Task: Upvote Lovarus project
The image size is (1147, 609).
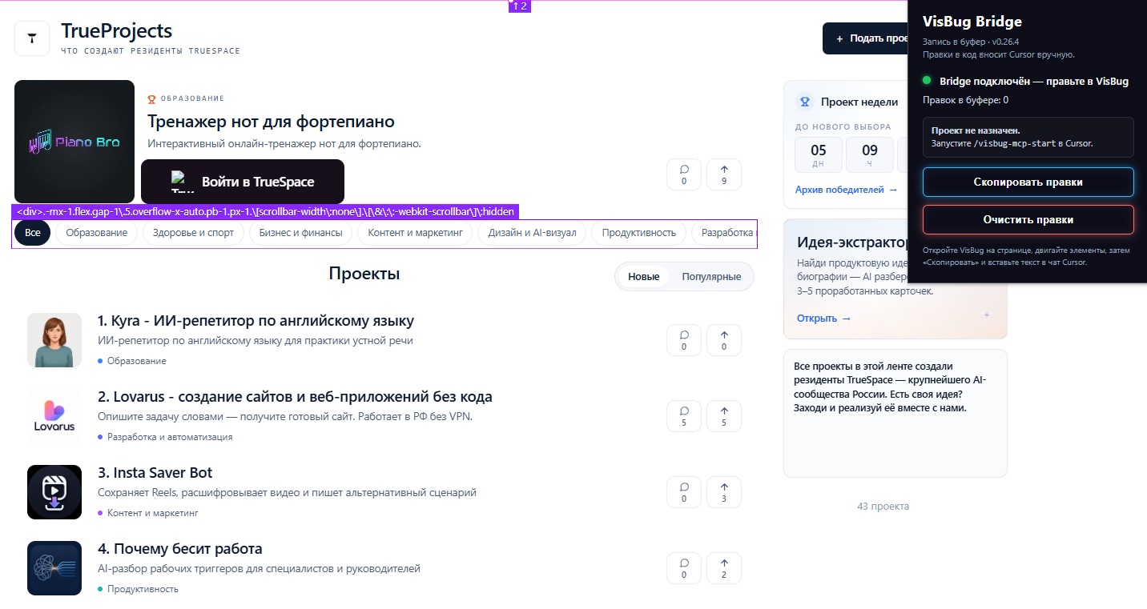Action: (x=724, y=416)
